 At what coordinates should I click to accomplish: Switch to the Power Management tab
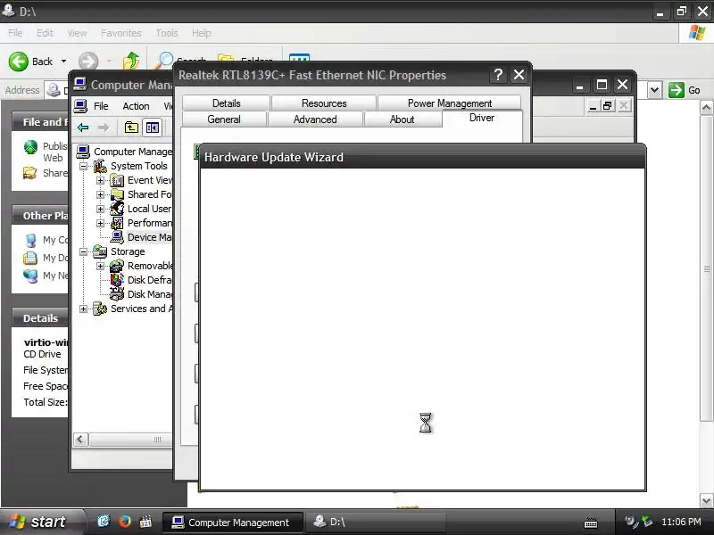[450, 103]
